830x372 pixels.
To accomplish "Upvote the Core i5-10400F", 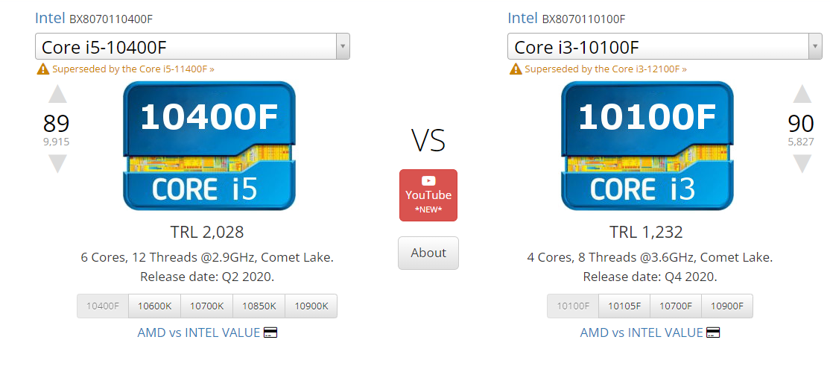I will (57, 94).
